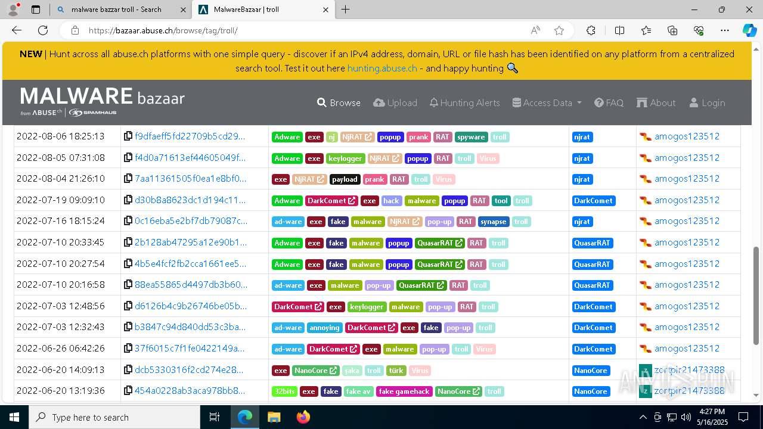
Task: Expand Access Data dropdown menu
Action: click(547, 102)
